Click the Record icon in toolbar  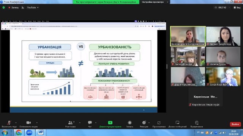[x=130, y=122]
